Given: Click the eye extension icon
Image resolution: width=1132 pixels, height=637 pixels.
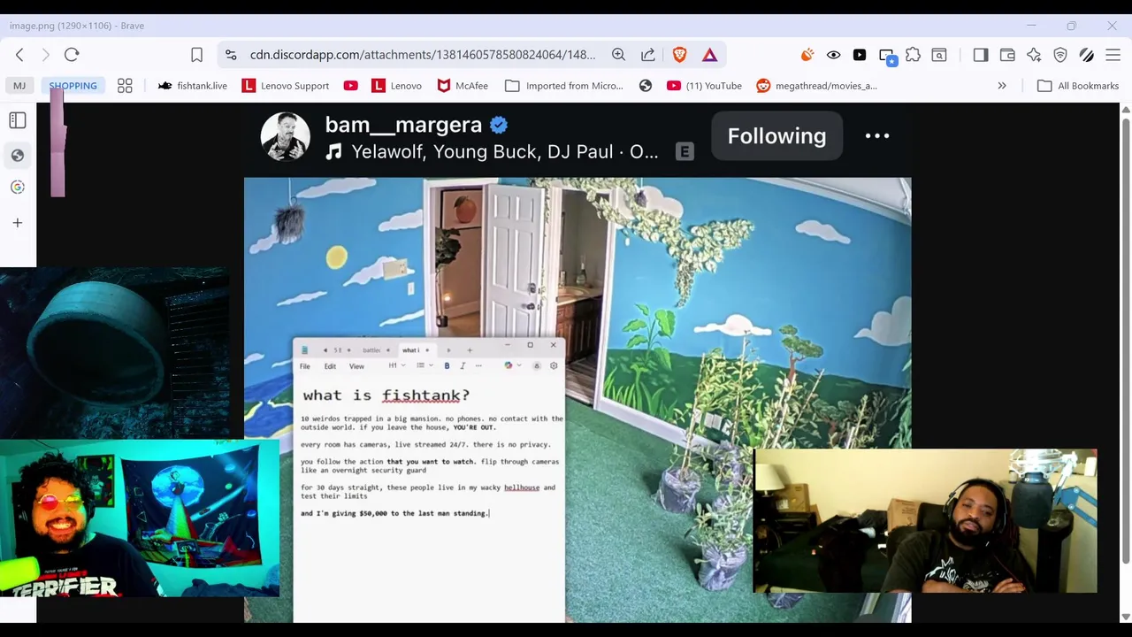Looking at the screenshot, I should click(833, 55).
